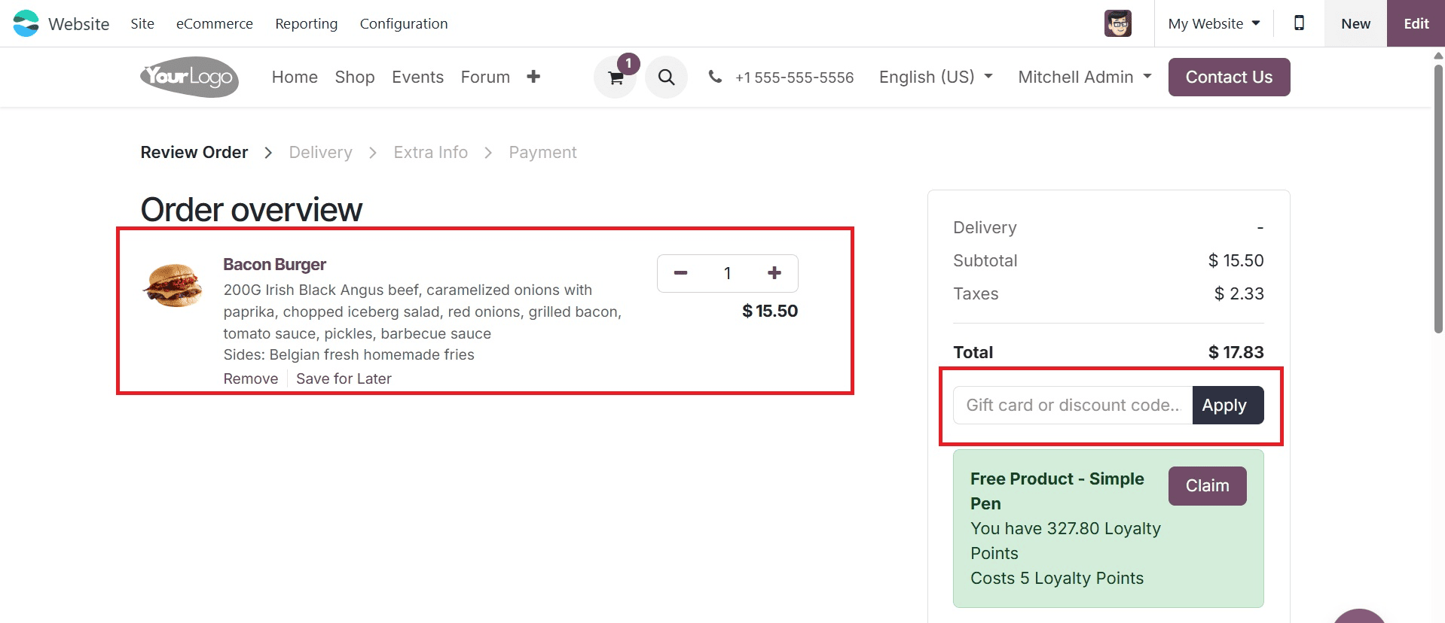Remove the Bacon Burger from cart
The width and height of the screenshot is (1445, 623).
[x=250, y=378]
